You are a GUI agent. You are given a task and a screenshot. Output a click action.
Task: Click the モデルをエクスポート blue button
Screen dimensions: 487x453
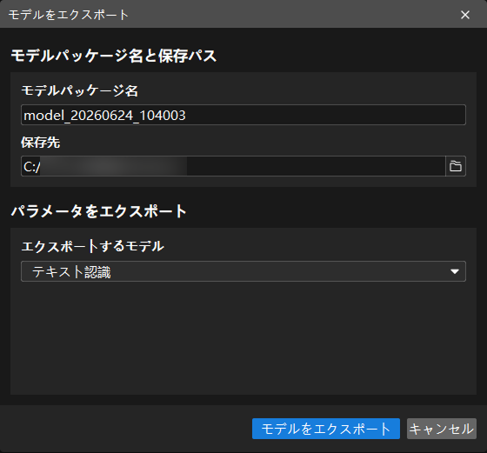(326, 429)
